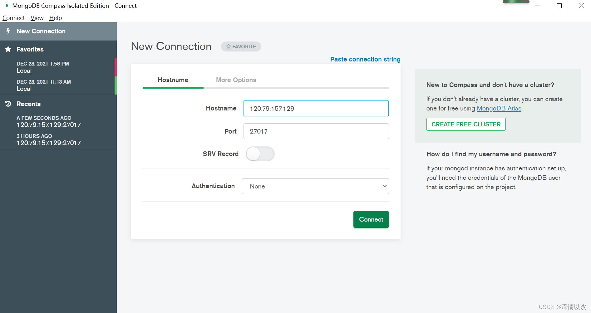The image size is (591, 313).
Task: Click the lightning bolt New Connection icon
Action: coord(8,31)
